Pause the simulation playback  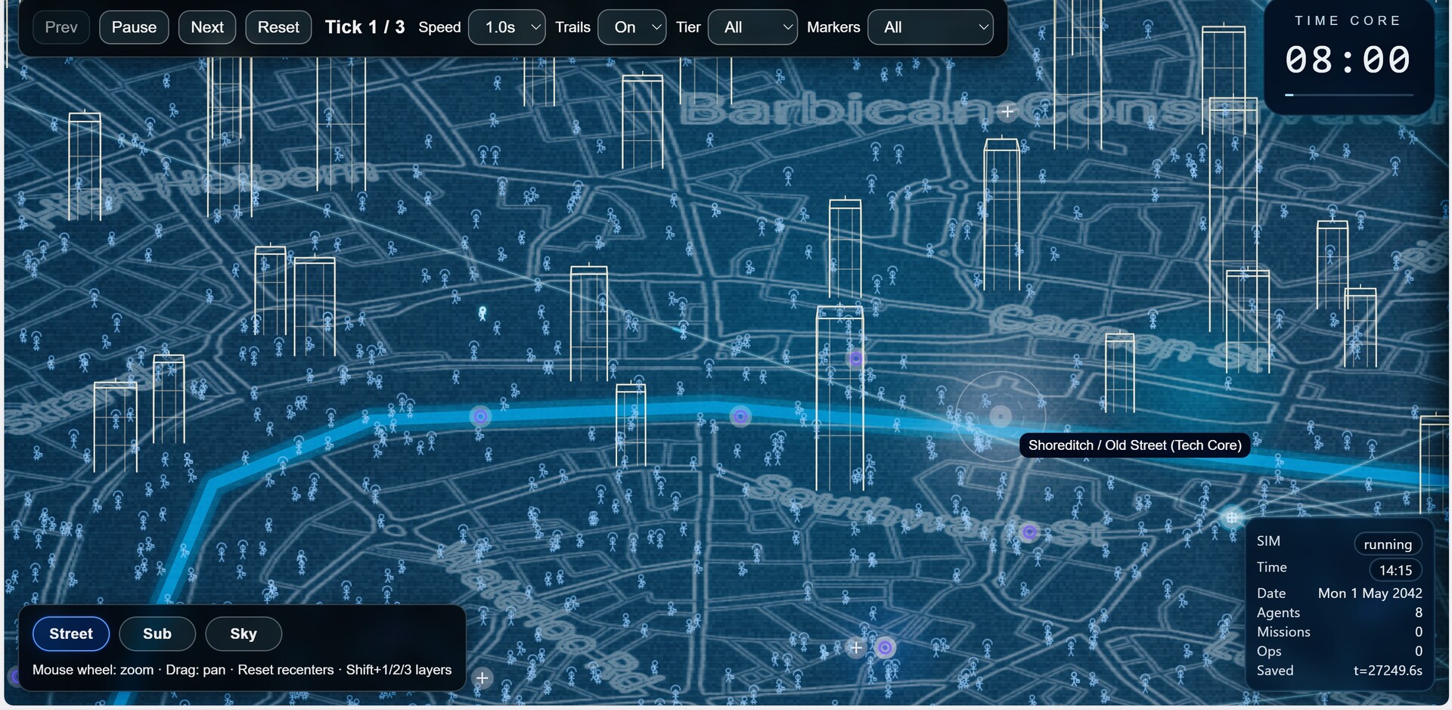click(x=134, y=27)
